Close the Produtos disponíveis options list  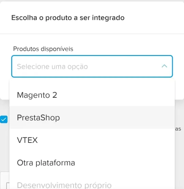165,66
